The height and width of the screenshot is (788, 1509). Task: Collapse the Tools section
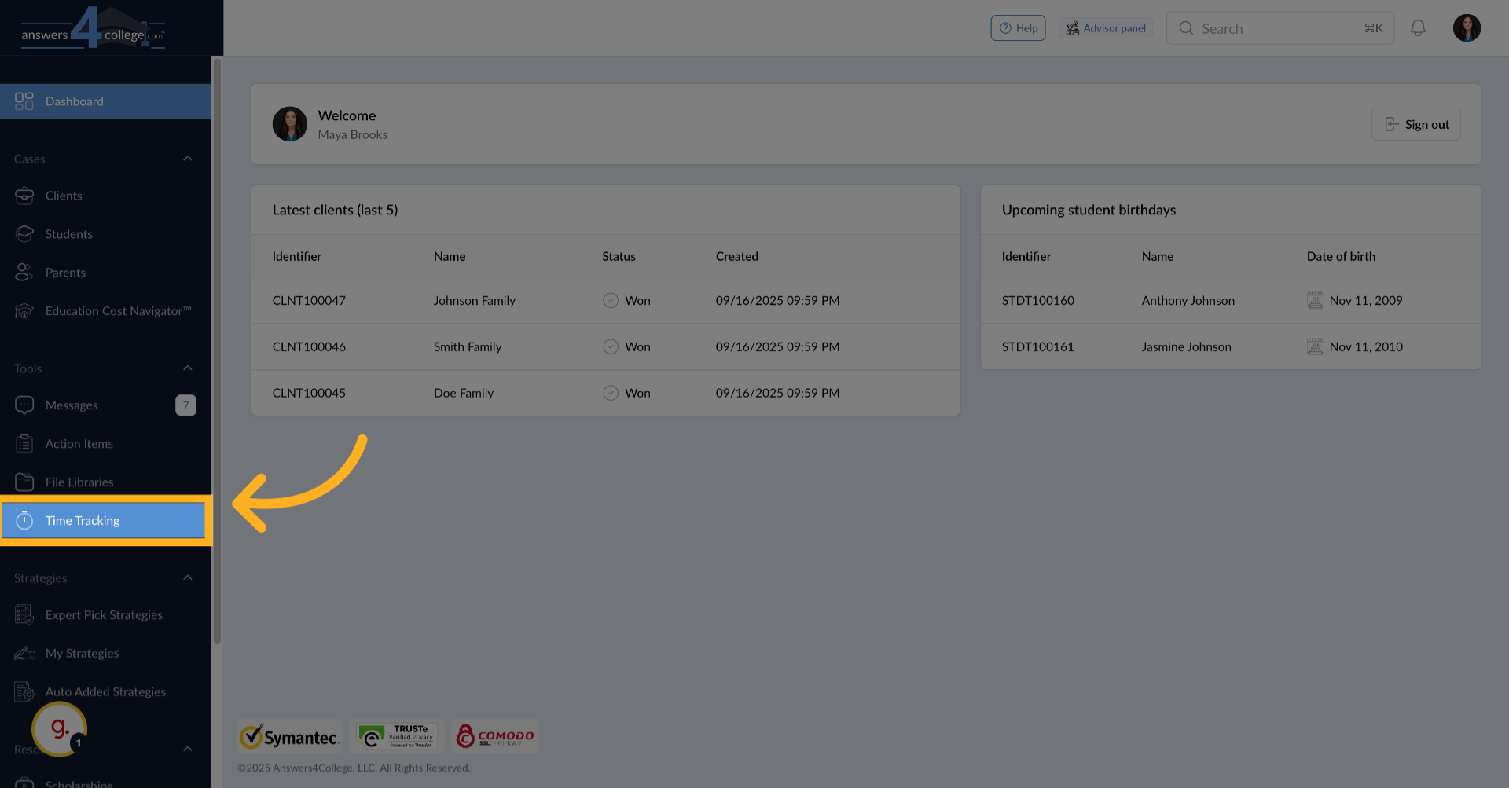[188, 367]
